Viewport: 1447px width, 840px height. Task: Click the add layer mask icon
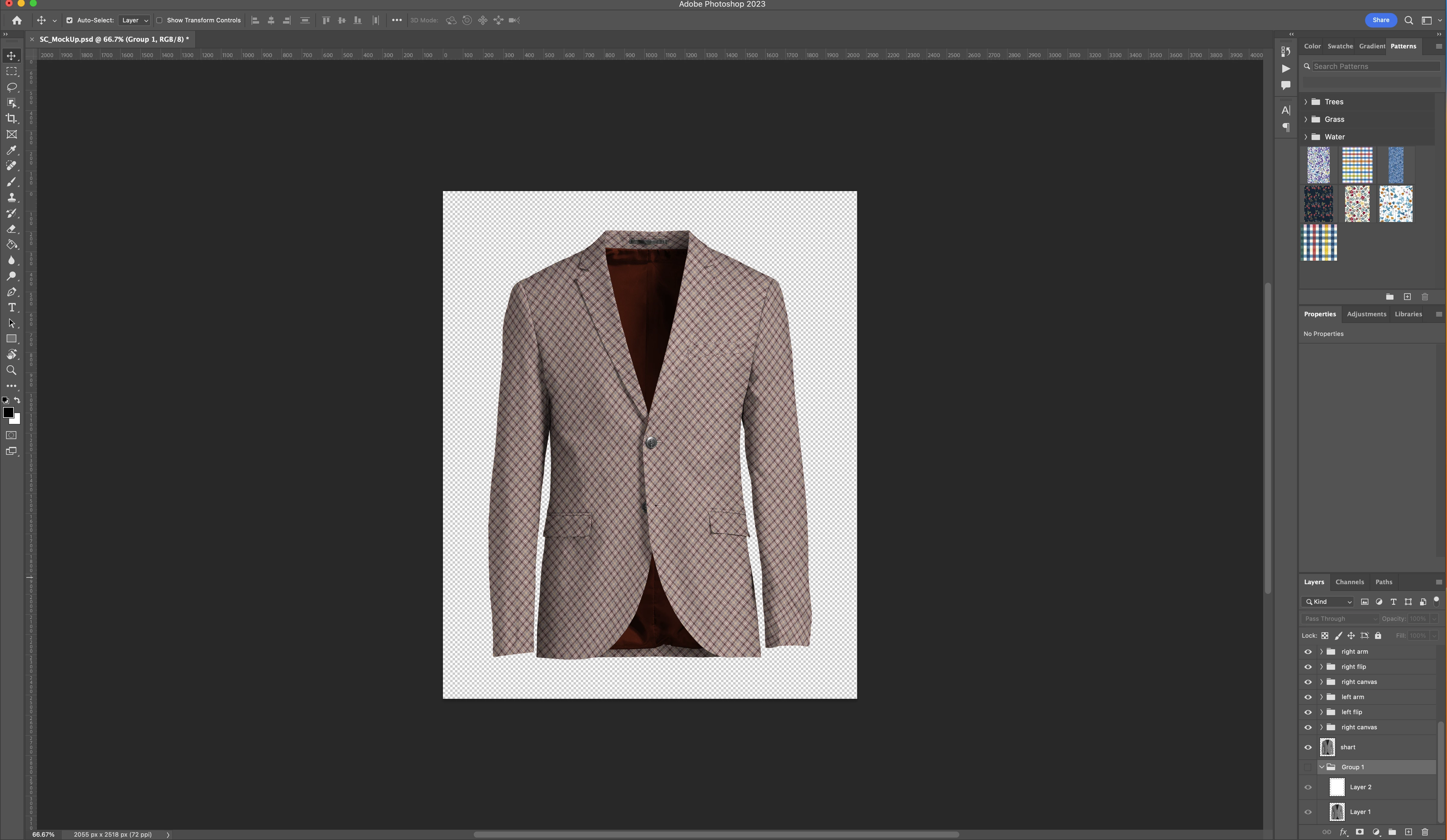(x=1359, y=832)
